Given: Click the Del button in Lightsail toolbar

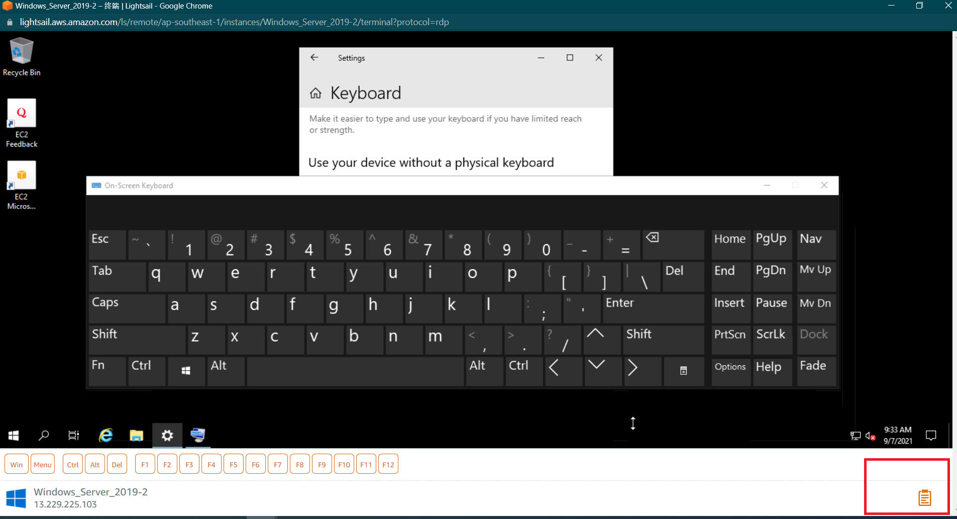Looking at the screenshot, I should pyautogui.click(x=117, y=464).
